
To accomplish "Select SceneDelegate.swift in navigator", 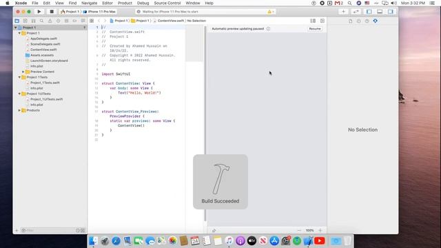I will [x=45, y=44].
